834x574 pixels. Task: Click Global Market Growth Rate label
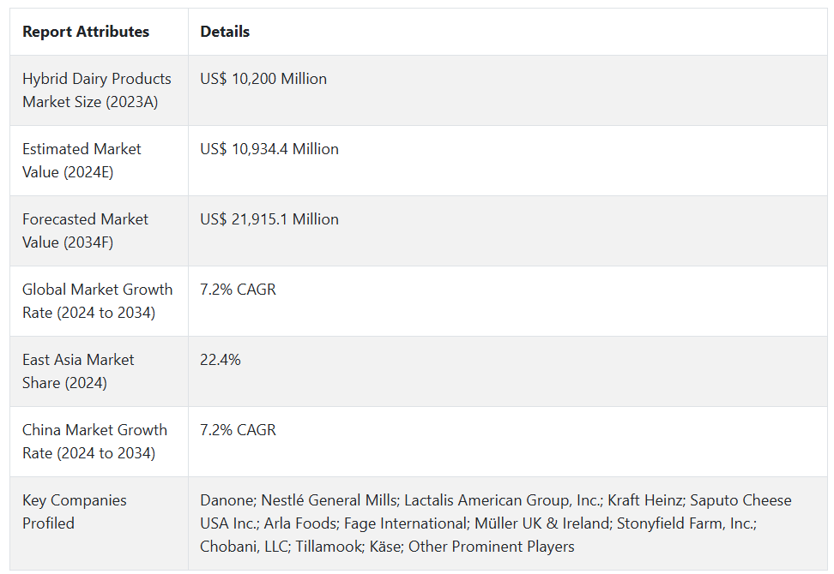(x=97, y=301)
